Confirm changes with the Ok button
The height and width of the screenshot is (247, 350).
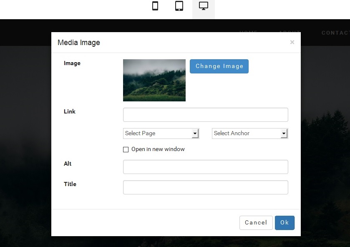coord(285,222)
